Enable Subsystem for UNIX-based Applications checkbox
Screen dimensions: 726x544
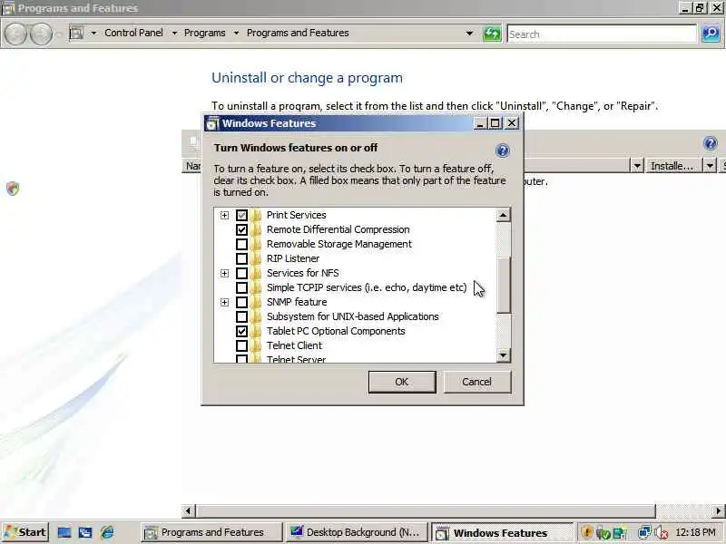(241, 316)
